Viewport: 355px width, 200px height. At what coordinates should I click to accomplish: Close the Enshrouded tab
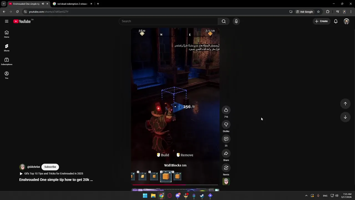click(47, 4)
